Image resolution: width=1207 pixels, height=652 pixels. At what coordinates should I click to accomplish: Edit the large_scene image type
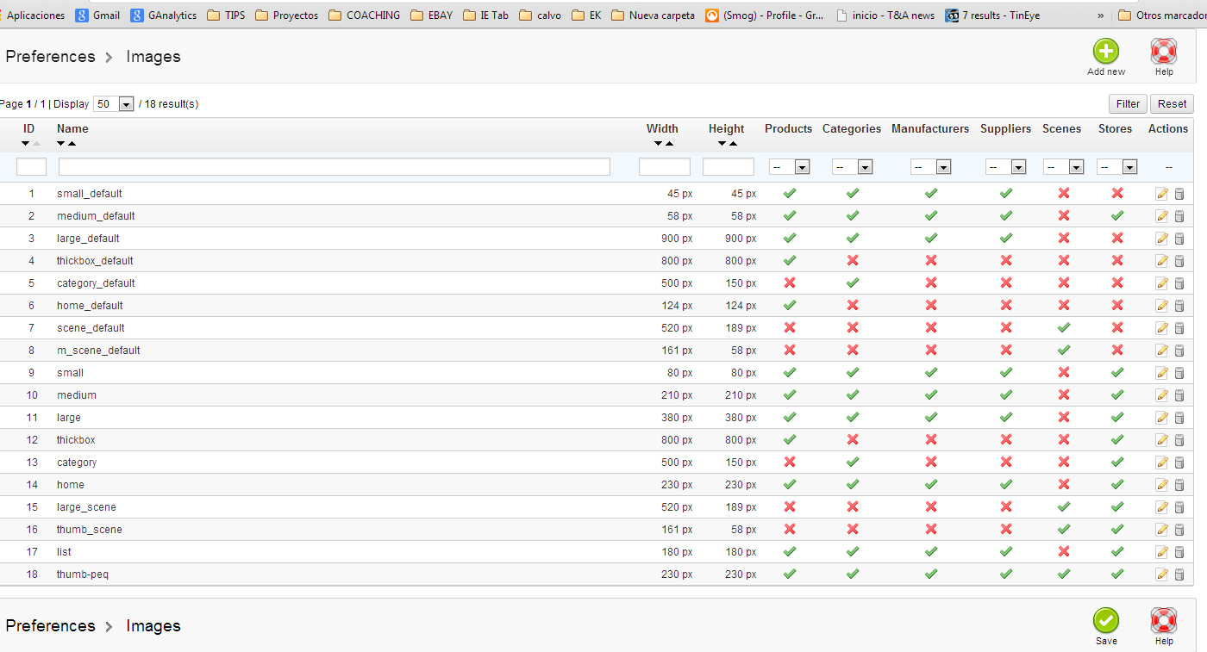coord(1162,507)
